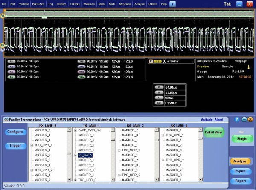The image size is (256, 190).
Task: Open the Math menu
Action: coord(112,4)
